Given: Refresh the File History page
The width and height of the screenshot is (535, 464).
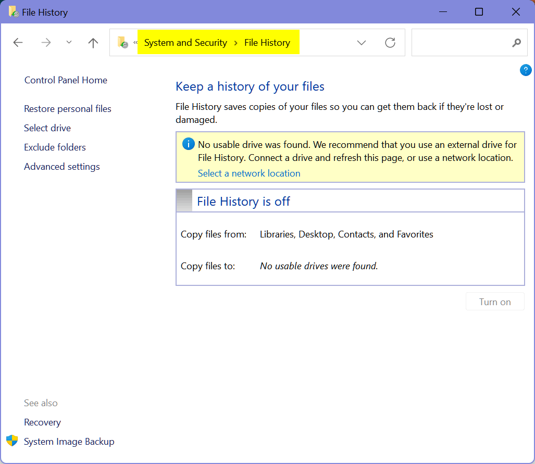Looking at the screenshot, I should (390, 43).
